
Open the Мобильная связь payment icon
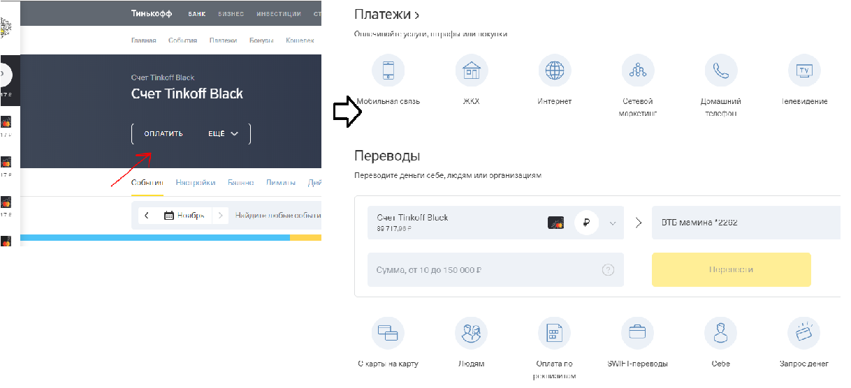388,70
